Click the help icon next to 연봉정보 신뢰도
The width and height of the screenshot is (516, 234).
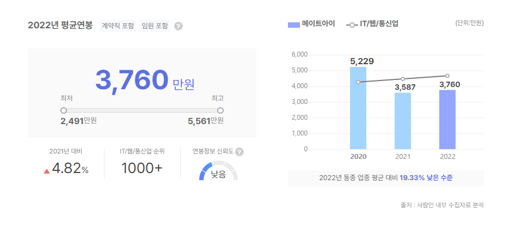[x=239, y=152]
